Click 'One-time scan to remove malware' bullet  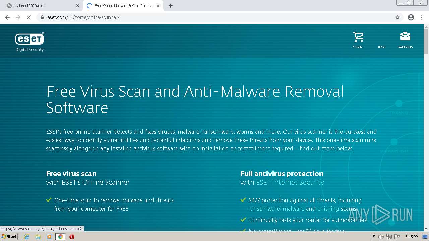coord(114,204)
